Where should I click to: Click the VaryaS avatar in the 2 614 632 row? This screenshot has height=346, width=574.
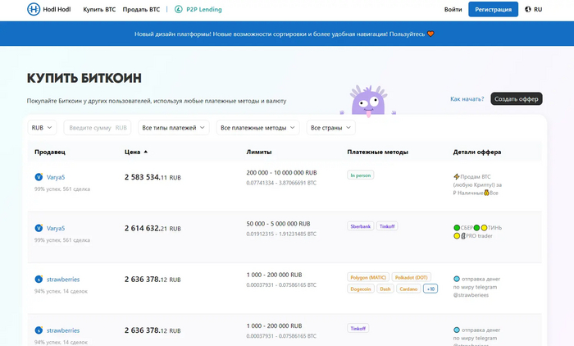pos(39,228)
